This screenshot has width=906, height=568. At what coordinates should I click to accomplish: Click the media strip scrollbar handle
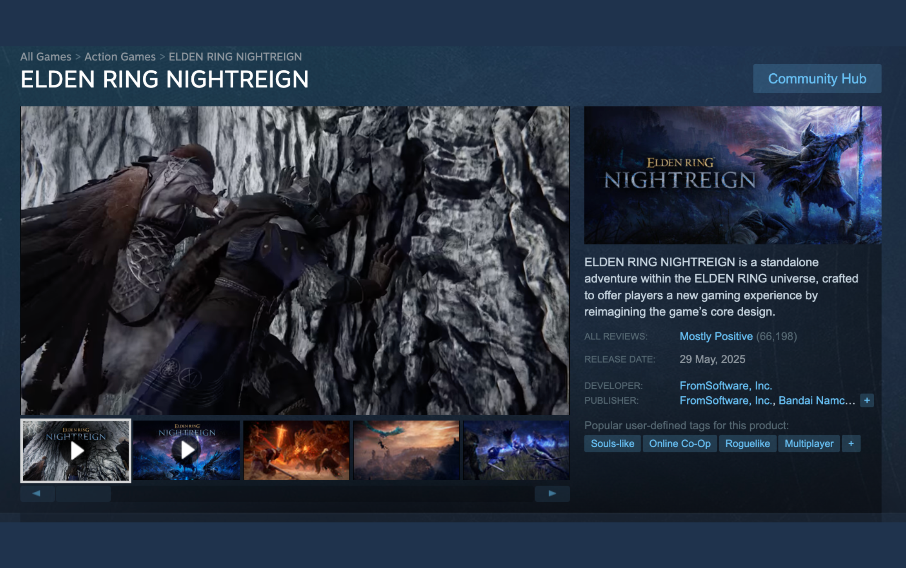[83, 493]
